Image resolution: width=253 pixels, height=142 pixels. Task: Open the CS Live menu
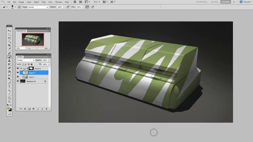245,2
